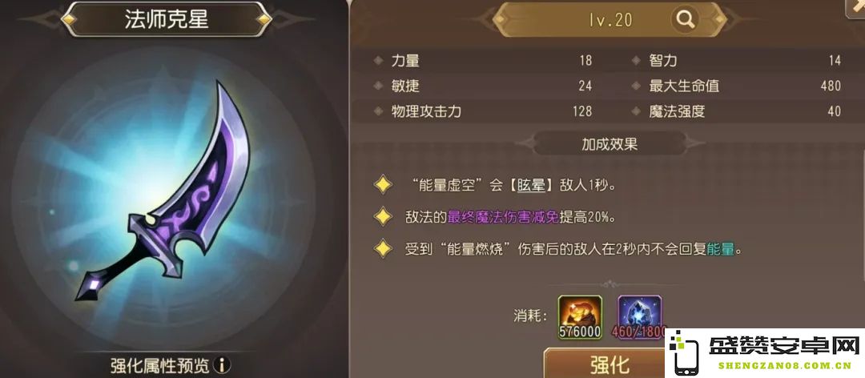
Task: Click the corner arrow icon at top right
Action: click(x=856, y=9)
